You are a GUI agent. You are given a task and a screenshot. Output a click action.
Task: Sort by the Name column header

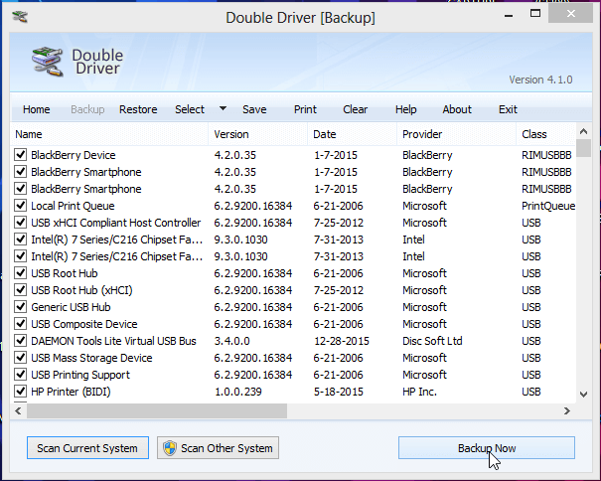click(x=109, y=134)
